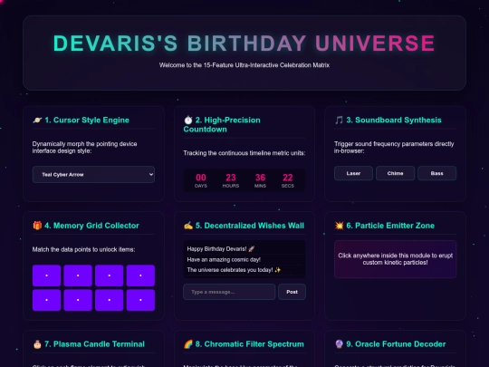
Task: Click the stopwatch icon next to High-Precision Countdown
Action: pos(188,121)
